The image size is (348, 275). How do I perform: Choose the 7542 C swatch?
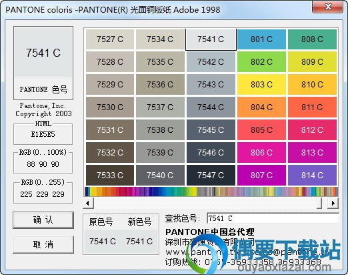tap(211, 62)
